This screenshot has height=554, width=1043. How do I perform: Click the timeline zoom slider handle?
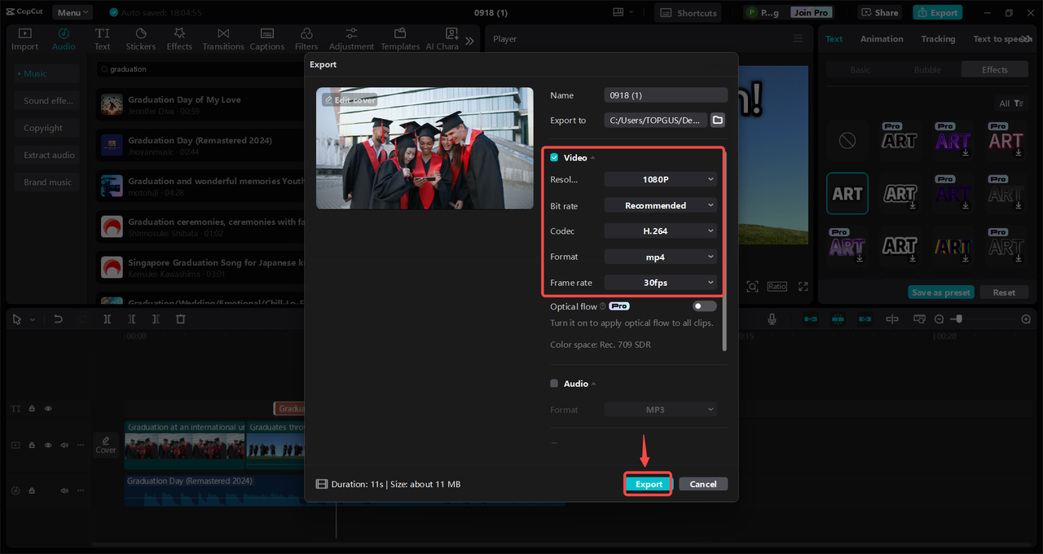(x=958, y=319)
